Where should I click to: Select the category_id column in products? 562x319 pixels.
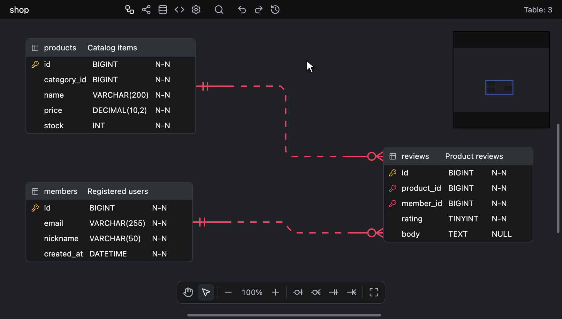click(x=65, y=80)
